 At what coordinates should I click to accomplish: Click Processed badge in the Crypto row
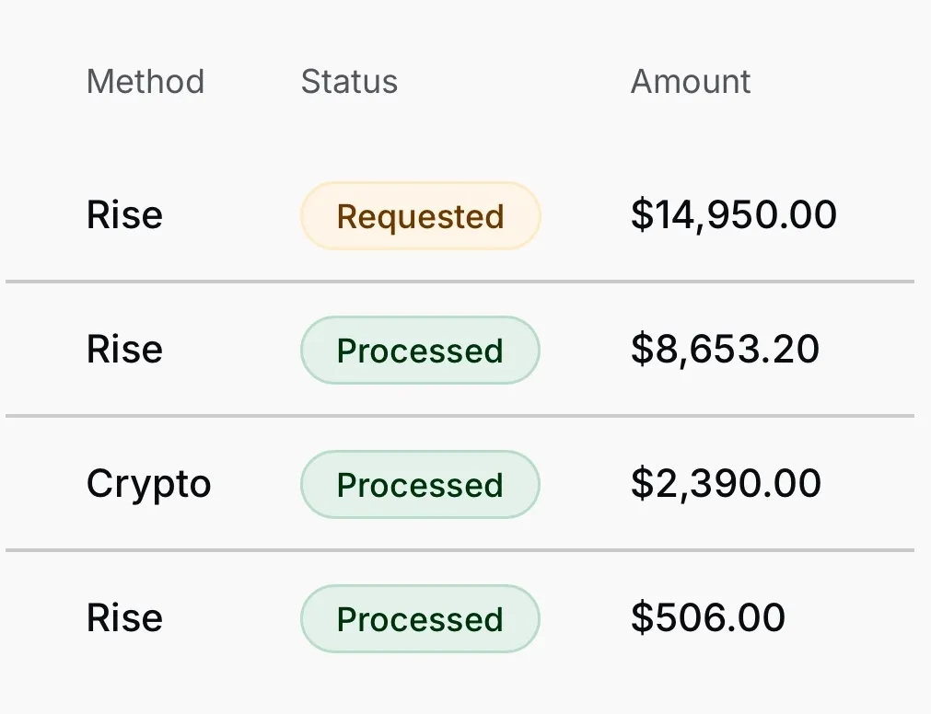point(420,485)
